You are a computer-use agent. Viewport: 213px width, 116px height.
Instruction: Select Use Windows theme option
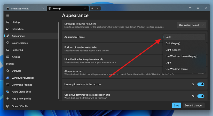coord(177,69)
